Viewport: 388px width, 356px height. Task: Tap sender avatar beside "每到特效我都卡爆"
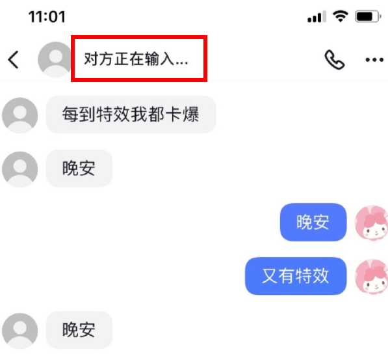pos(19,115)
